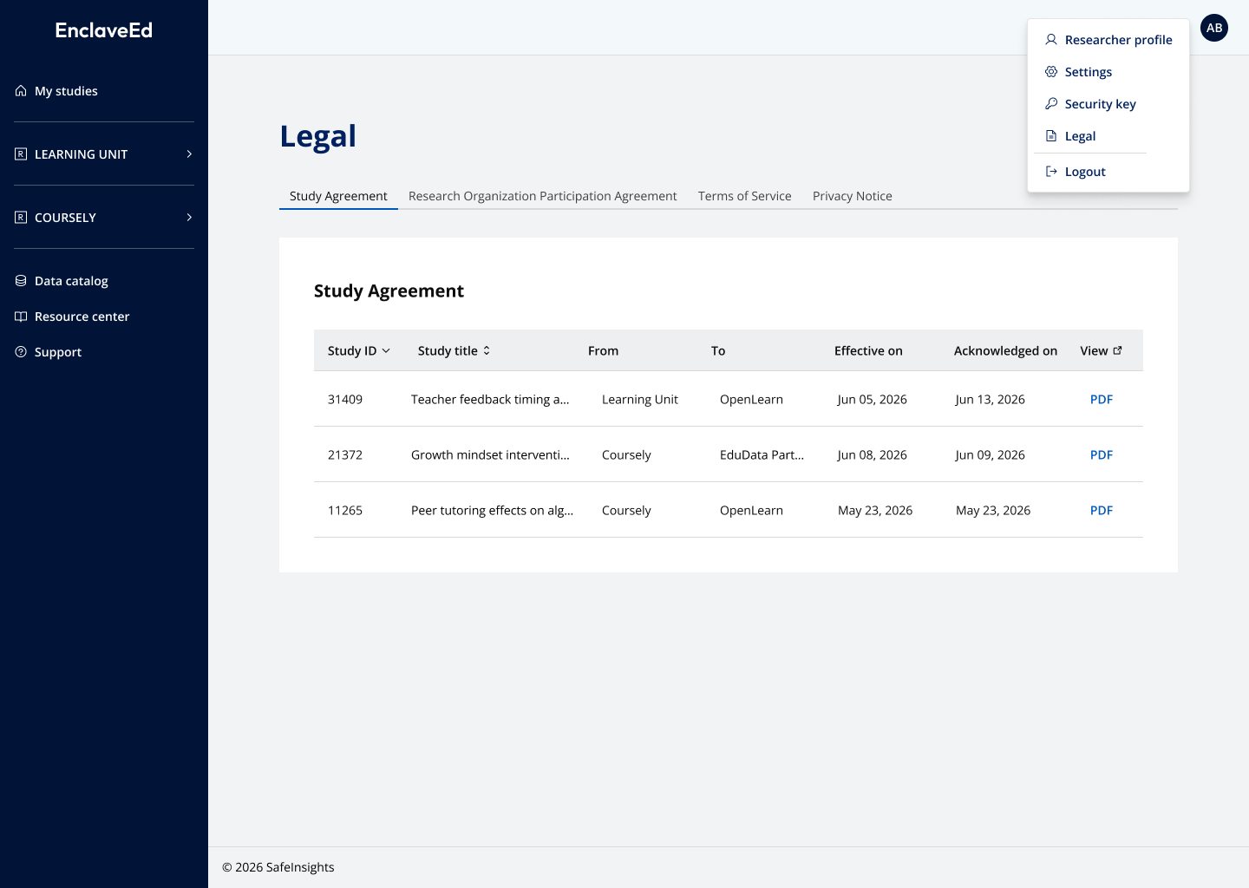
Task: Click study title 'Teacher feedback timing a...'
Action: pos(490,400)
